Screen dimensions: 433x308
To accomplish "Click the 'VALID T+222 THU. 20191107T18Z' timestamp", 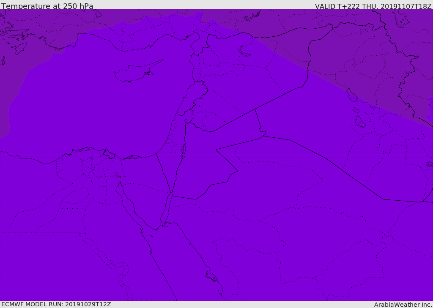I will point(373,6).
